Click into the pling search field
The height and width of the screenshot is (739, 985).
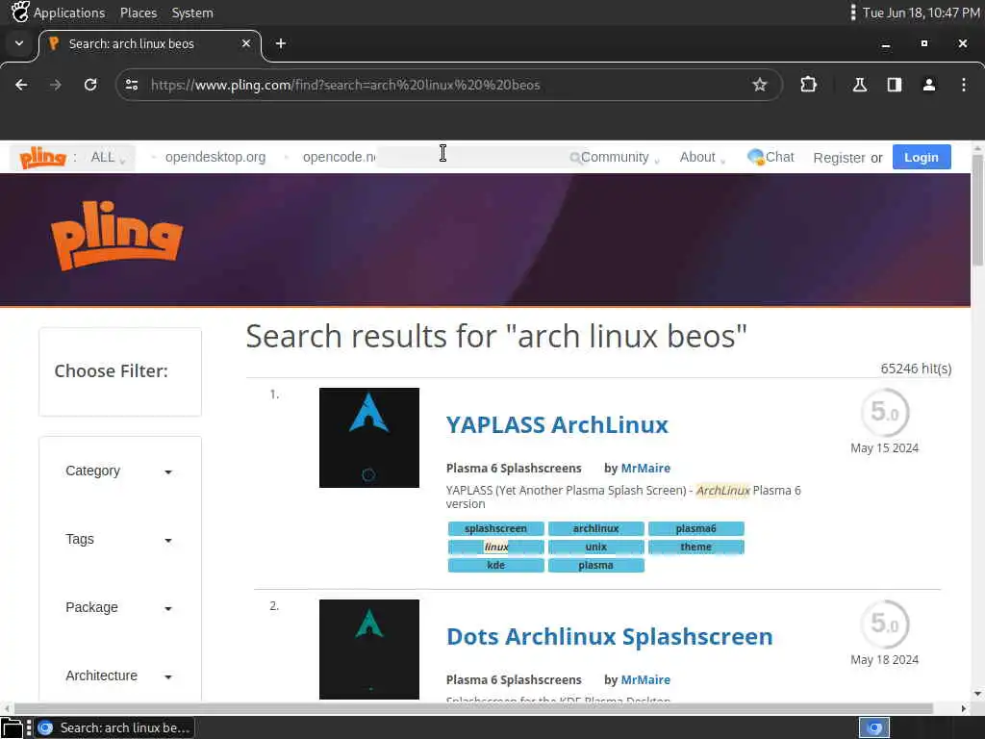point(473,157)
